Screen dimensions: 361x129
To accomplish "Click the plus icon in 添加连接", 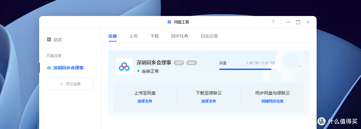I will (61, 84).
